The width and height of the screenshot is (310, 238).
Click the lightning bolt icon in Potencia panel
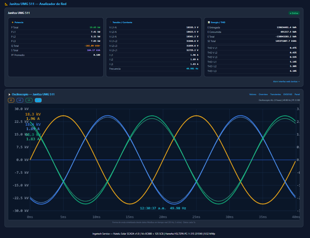pyautogui.click(x=12, y=22)
